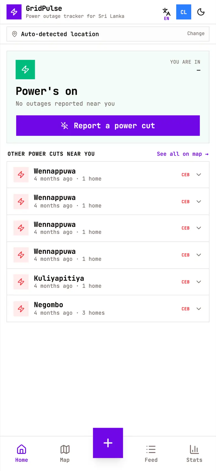The image size is (216, 471).
Task: Tap the purple plus add button
Action: pos(108,443)
